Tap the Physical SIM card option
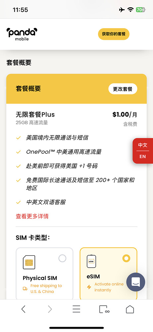 point(45,274)
